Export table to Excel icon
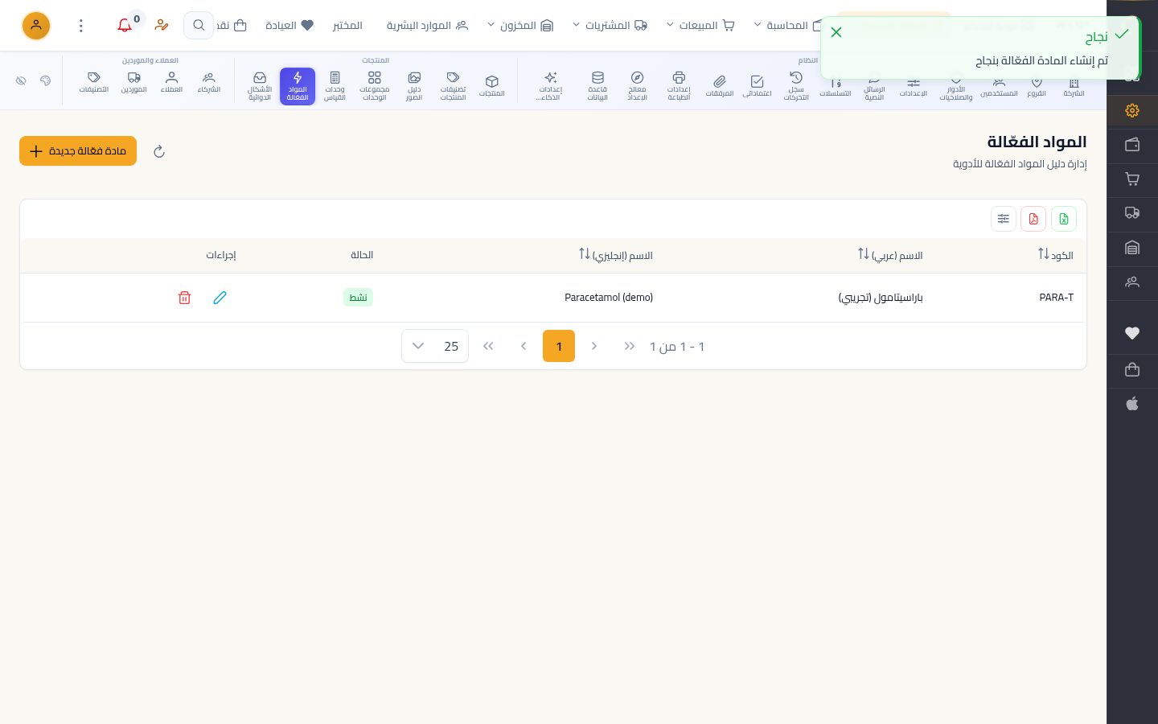Viewport: 1158px width, 724px height. (x=1064, y=219)
